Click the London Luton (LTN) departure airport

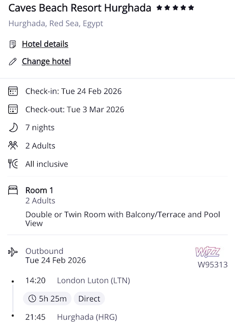(94, 280)
